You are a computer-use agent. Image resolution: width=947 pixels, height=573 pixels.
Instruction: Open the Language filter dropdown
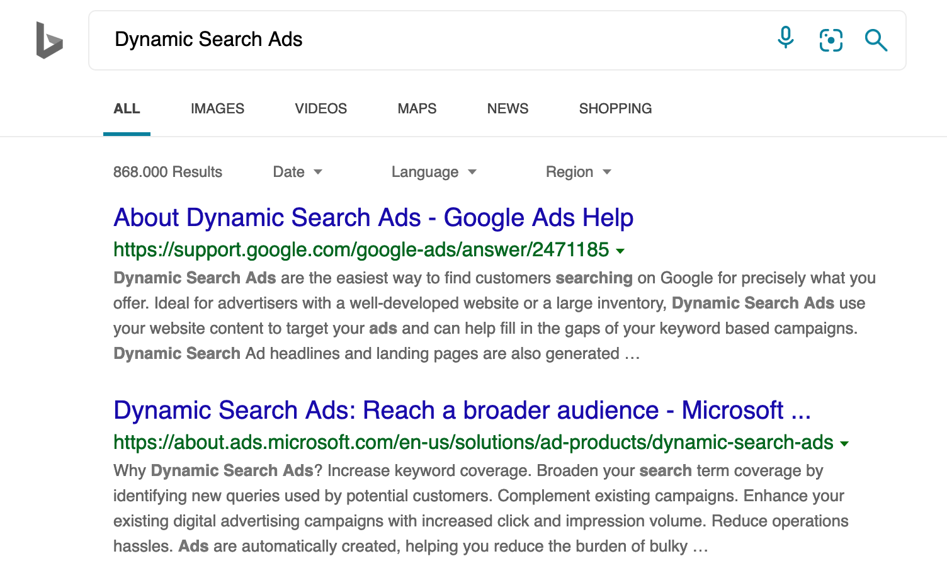pos(433,171)
